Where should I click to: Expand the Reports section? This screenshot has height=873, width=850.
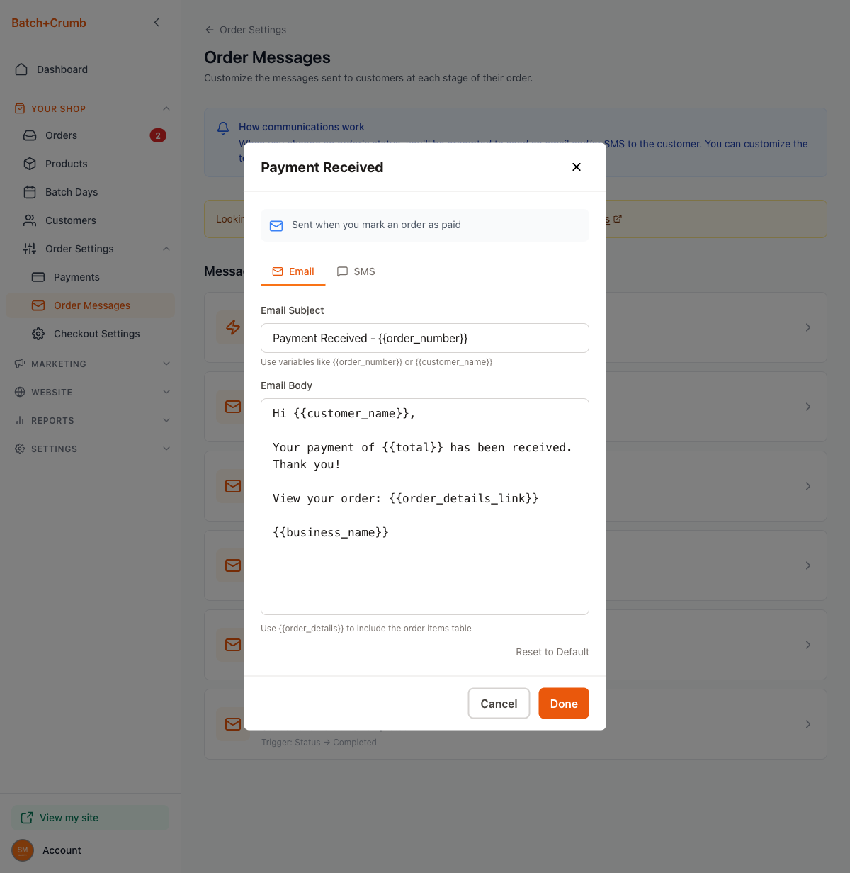[166, 420]
